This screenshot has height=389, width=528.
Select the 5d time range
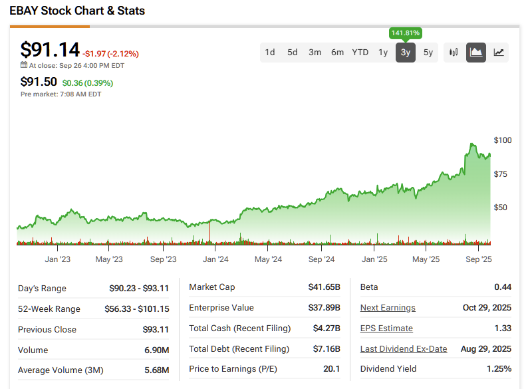293,53
